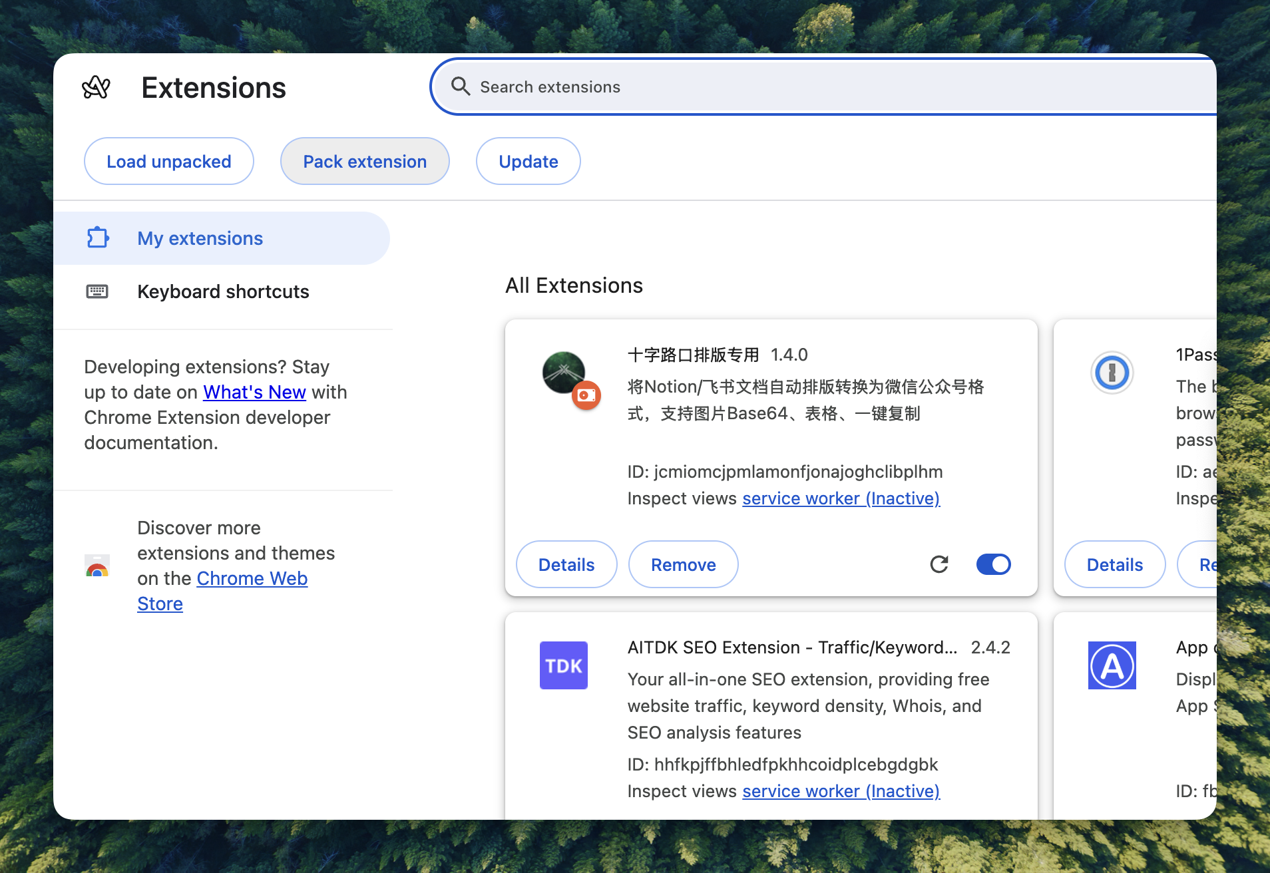The width and height of the screenshot is (1270, 873).
Task: Click the Chrome Web Store icon
Action: 97,566
